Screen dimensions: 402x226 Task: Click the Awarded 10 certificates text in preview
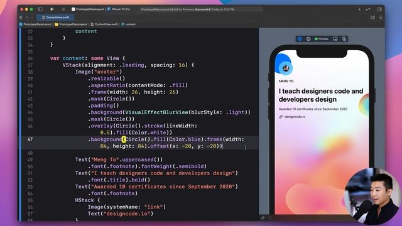tap(313, 109)
